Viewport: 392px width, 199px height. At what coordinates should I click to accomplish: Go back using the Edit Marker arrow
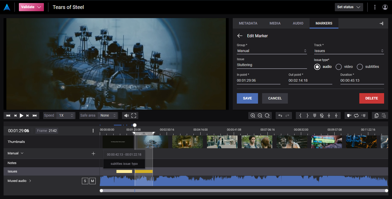click(240, 36)
